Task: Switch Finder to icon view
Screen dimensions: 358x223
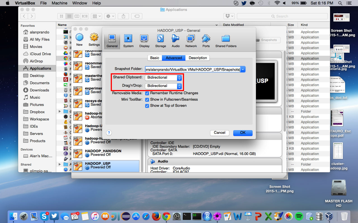Action: (62, 16)
